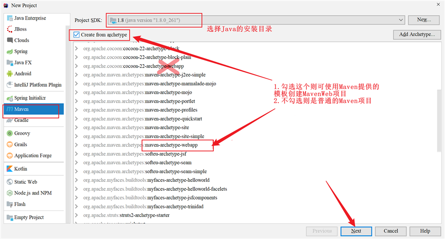Viewport: 445px width, 239px height.
Task: Choose the Spring Initializr icon
Action: point(10,98)
